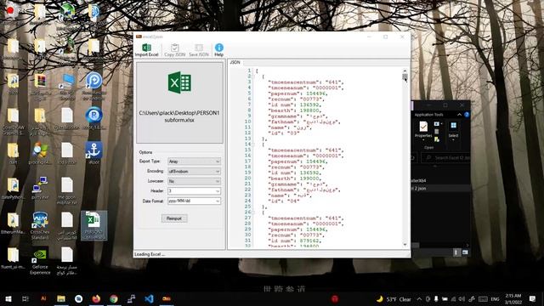Open the EtherumMa... folder on desktop
This screenshot has width=544, height=306.
(14, 224)
